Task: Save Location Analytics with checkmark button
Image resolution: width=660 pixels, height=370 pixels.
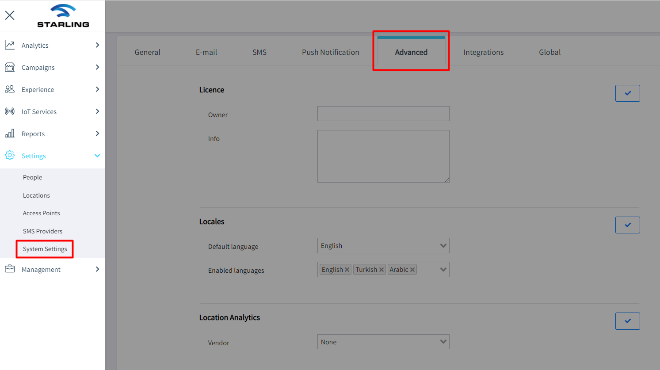Action: coord(628,321)
